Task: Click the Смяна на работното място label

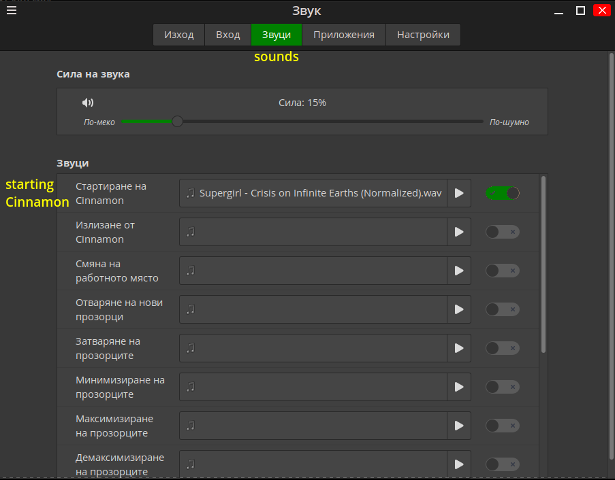Action: coord(117,271)
